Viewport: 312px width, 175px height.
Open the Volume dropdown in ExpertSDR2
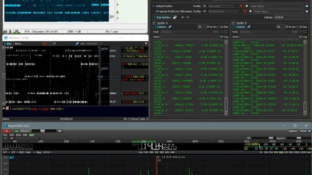[x=30, y=131]
